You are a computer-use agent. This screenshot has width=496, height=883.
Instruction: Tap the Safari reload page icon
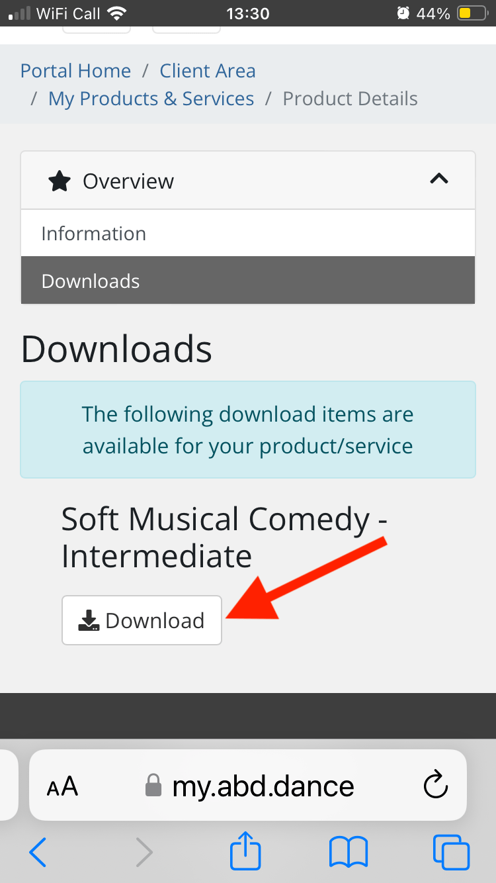[436, 786]
